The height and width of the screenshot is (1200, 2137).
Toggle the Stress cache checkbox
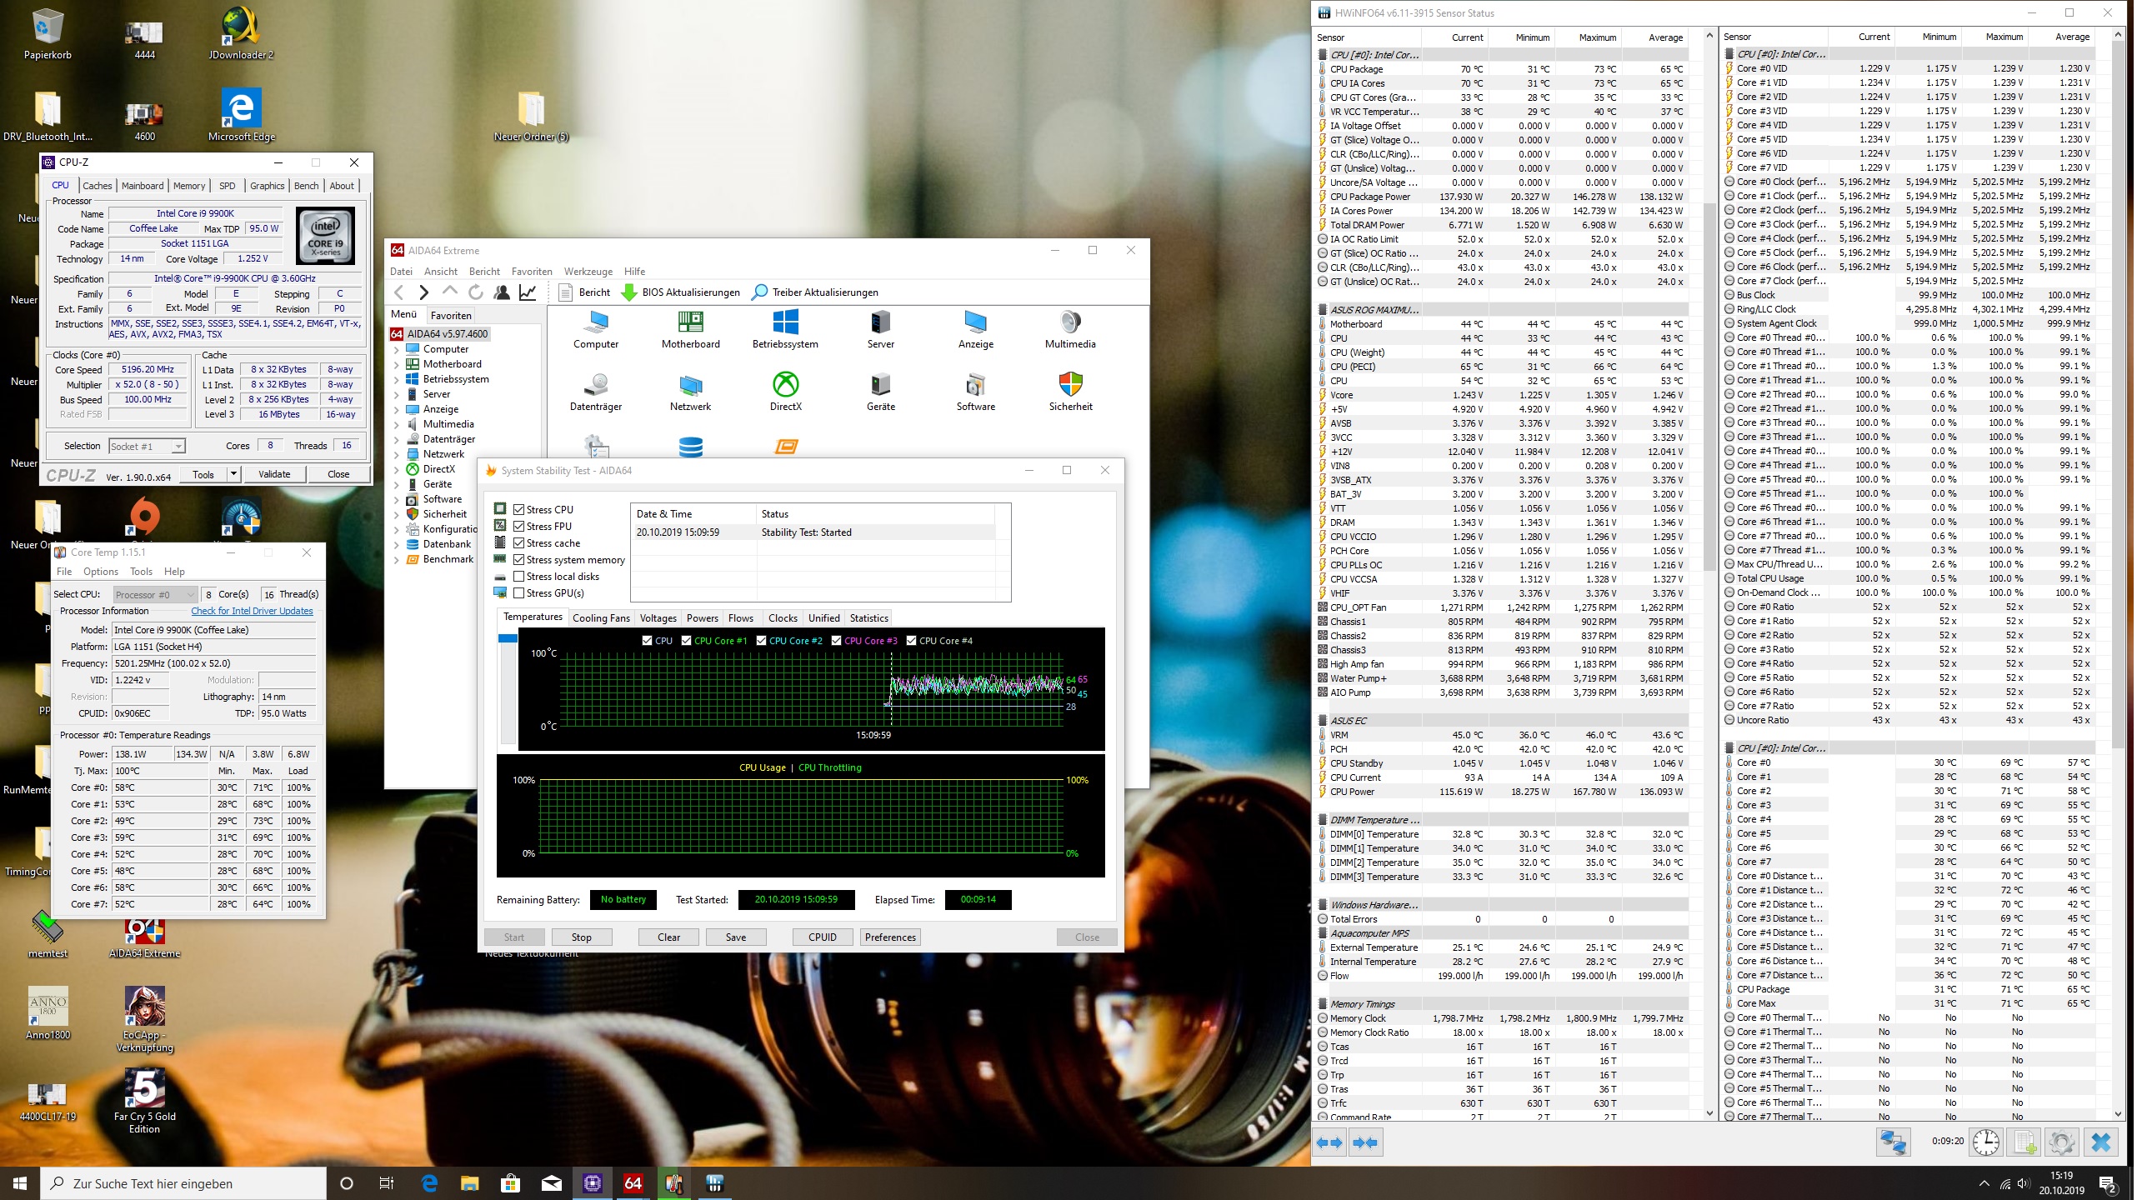[519, 542]
